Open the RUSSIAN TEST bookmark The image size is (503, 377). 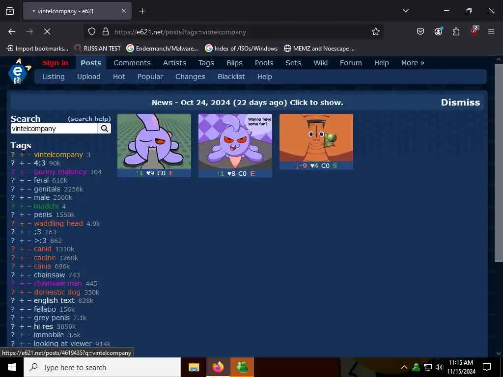point(98,49)
